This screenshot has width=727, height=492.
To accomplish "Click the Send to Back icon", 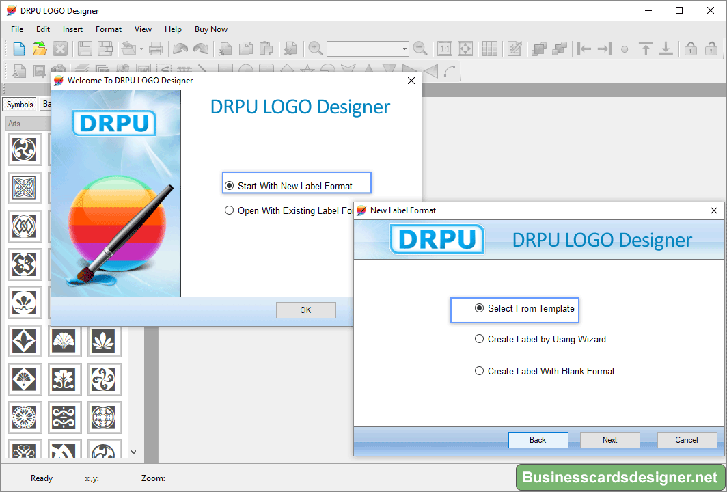I will (x=560, y=49).
